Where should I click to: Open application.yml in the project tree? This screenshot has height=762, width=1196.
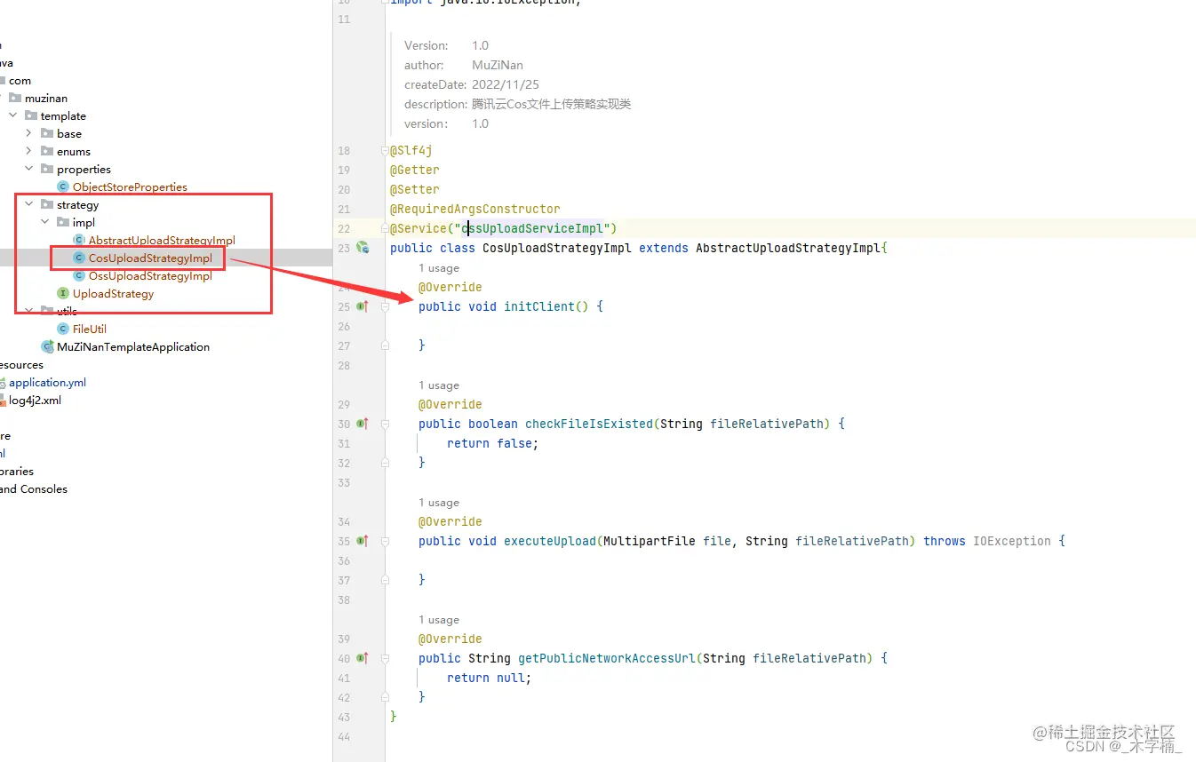click(x=47, y=383)
